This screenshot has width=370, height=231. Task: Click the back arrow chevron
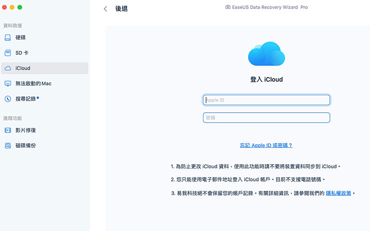(x=105, y=9)
